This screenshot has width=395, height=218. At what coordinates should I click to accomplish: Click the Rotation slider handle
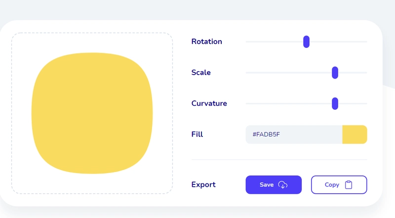(306, 42)
